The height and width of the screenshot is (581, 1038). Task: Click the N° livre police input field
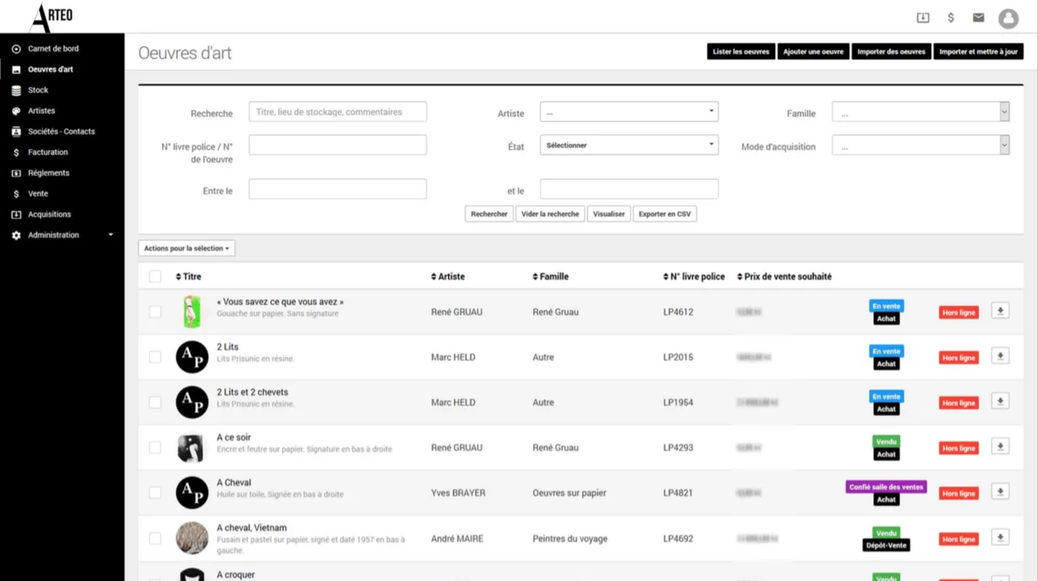tap(338, 145)
